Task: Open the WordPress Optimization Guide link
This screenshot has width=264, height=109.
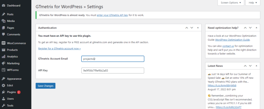Action: pyautogui.click(x=233, y=40)
